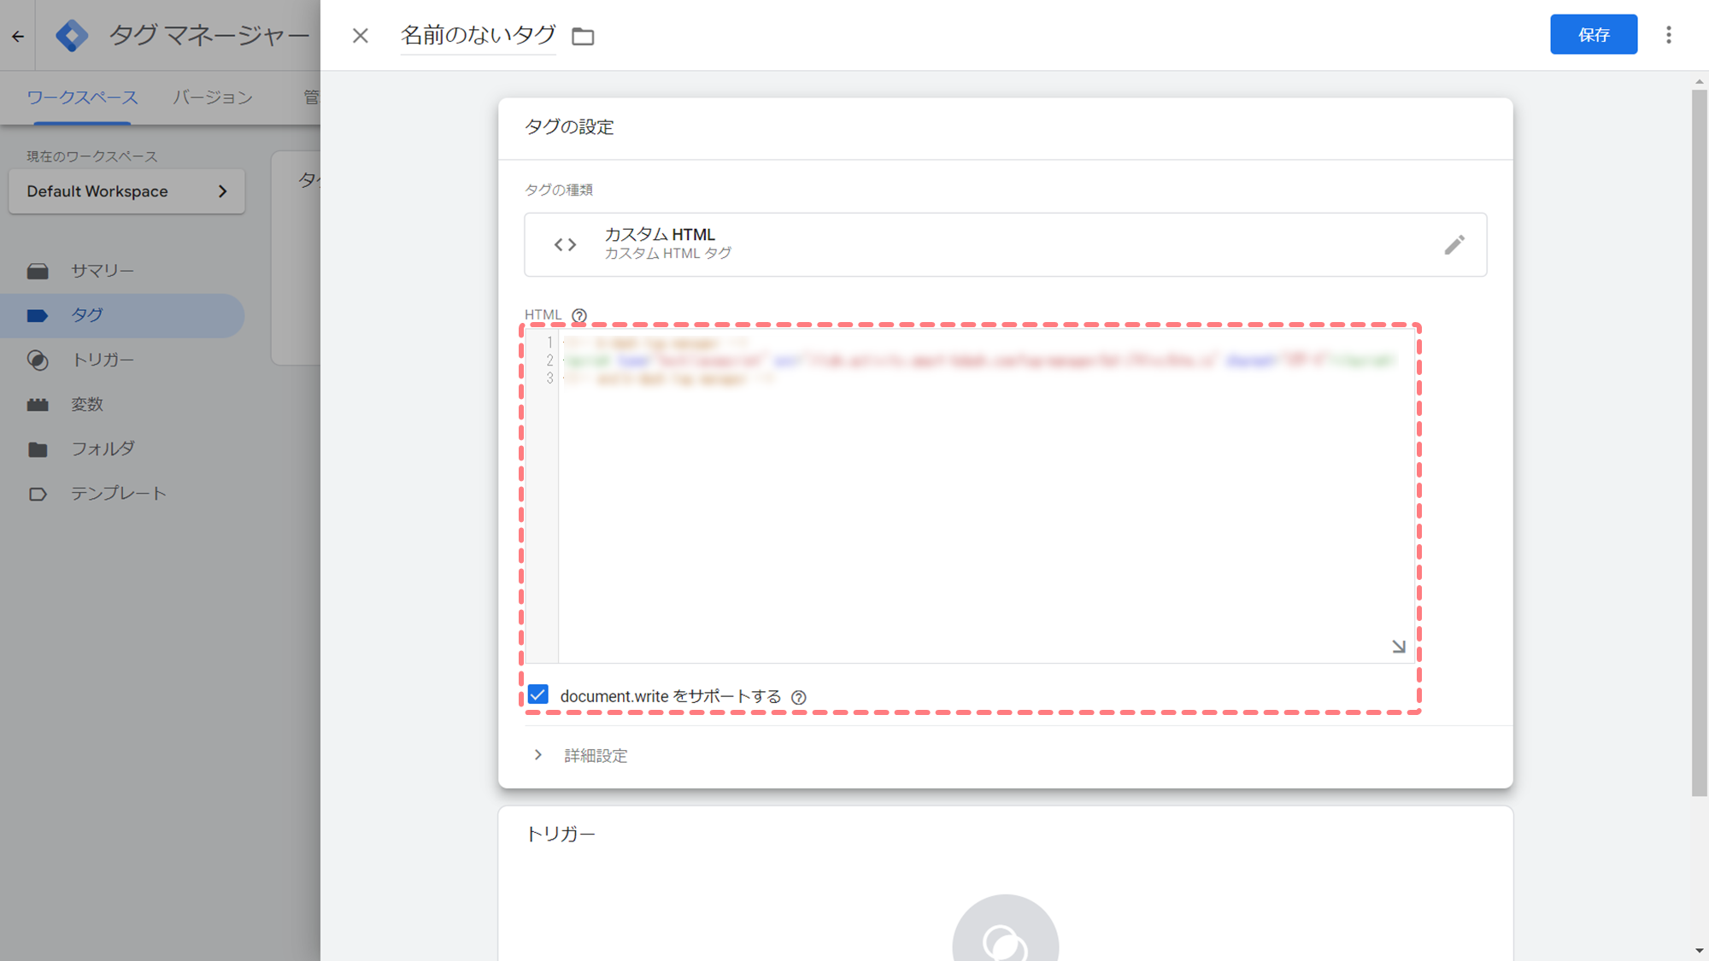1709x961 pixels.
Task: Click the scrollbar up arrow
Action: (x=1700, y=82)
